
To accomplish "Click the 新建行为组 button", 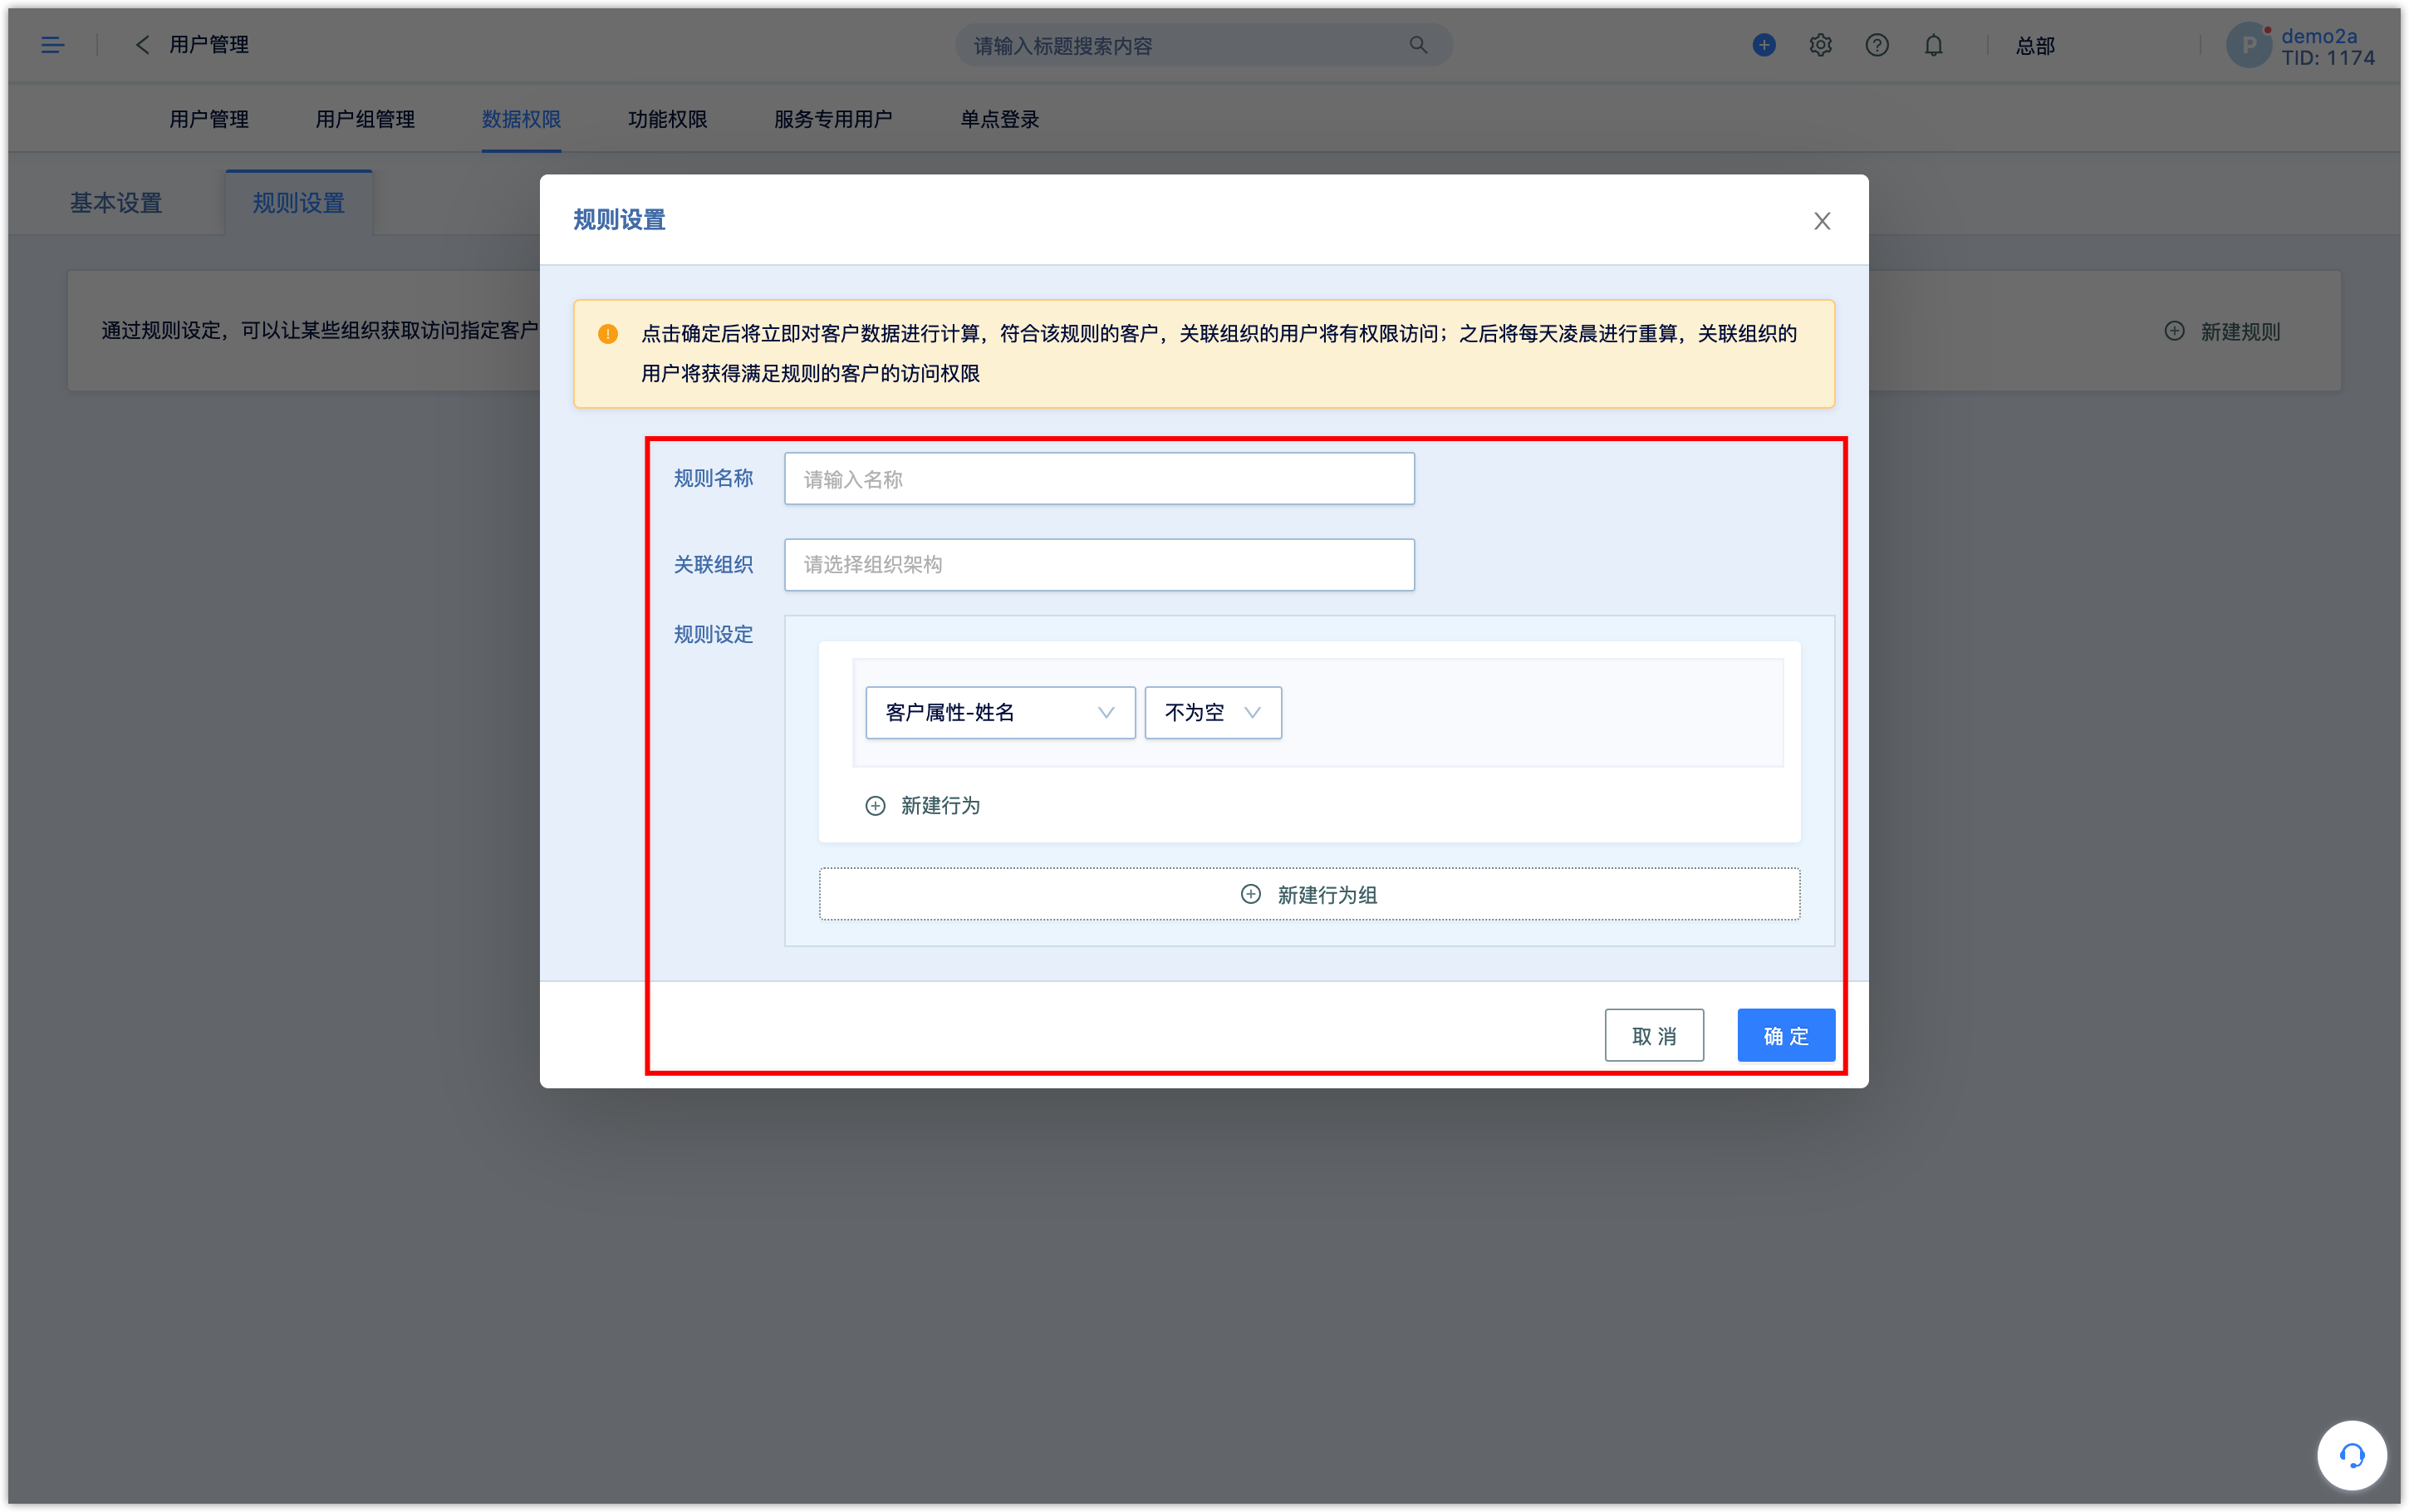I will (x=1308, y=894).
